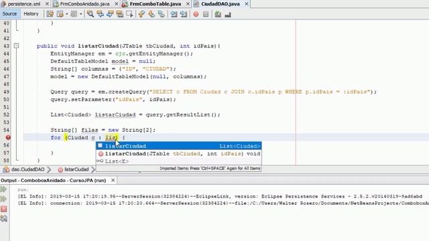Choose the List<E> completion suggestion

click(x=179, y=161)
